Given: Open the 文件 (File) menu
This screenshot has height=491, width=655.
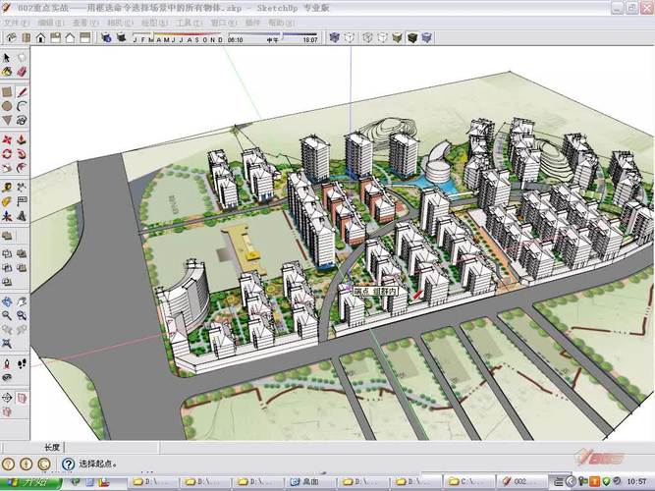Looking at the screenshot, I should (17, 23).
